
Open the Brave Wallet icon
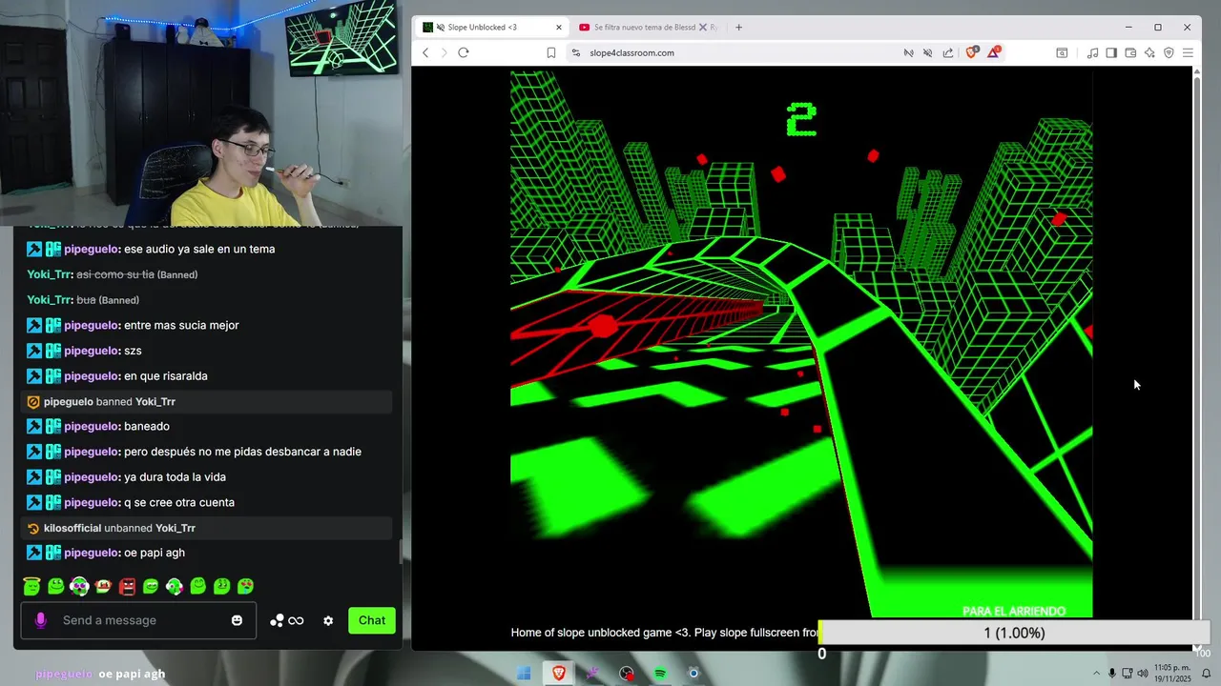point(1130,52)
